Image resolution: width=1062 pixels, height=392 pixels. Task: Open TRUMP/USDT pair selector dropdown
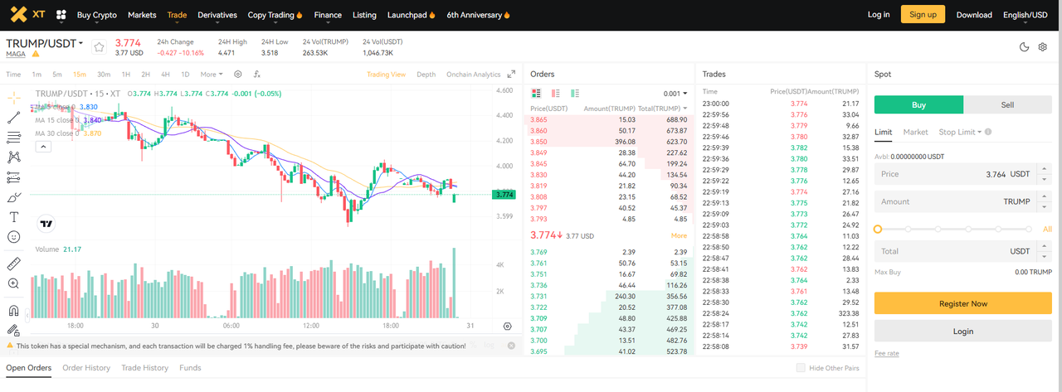[45, 43]
